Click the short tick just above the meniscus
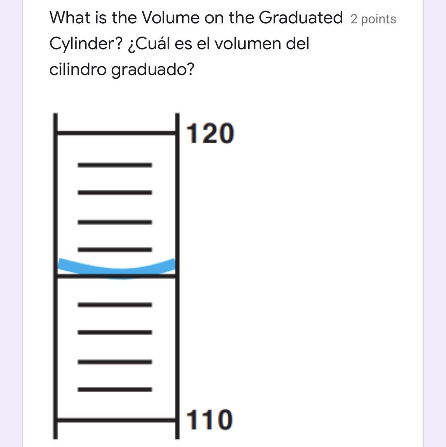 pos(115,249)
